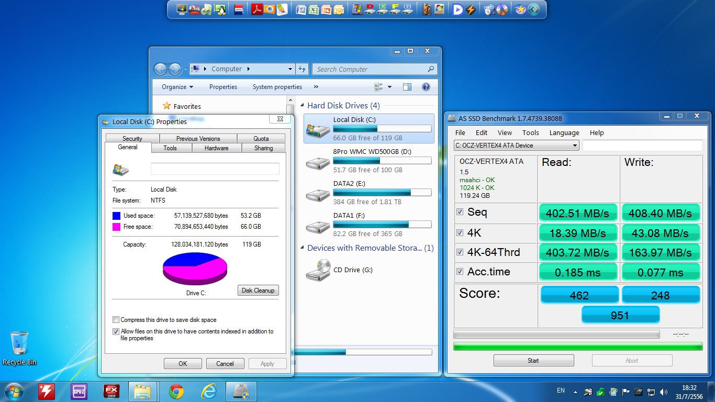Open the Recycle Bin on the desktop
715x402 pixels.
pyautogui.click(x=19, y=348)
